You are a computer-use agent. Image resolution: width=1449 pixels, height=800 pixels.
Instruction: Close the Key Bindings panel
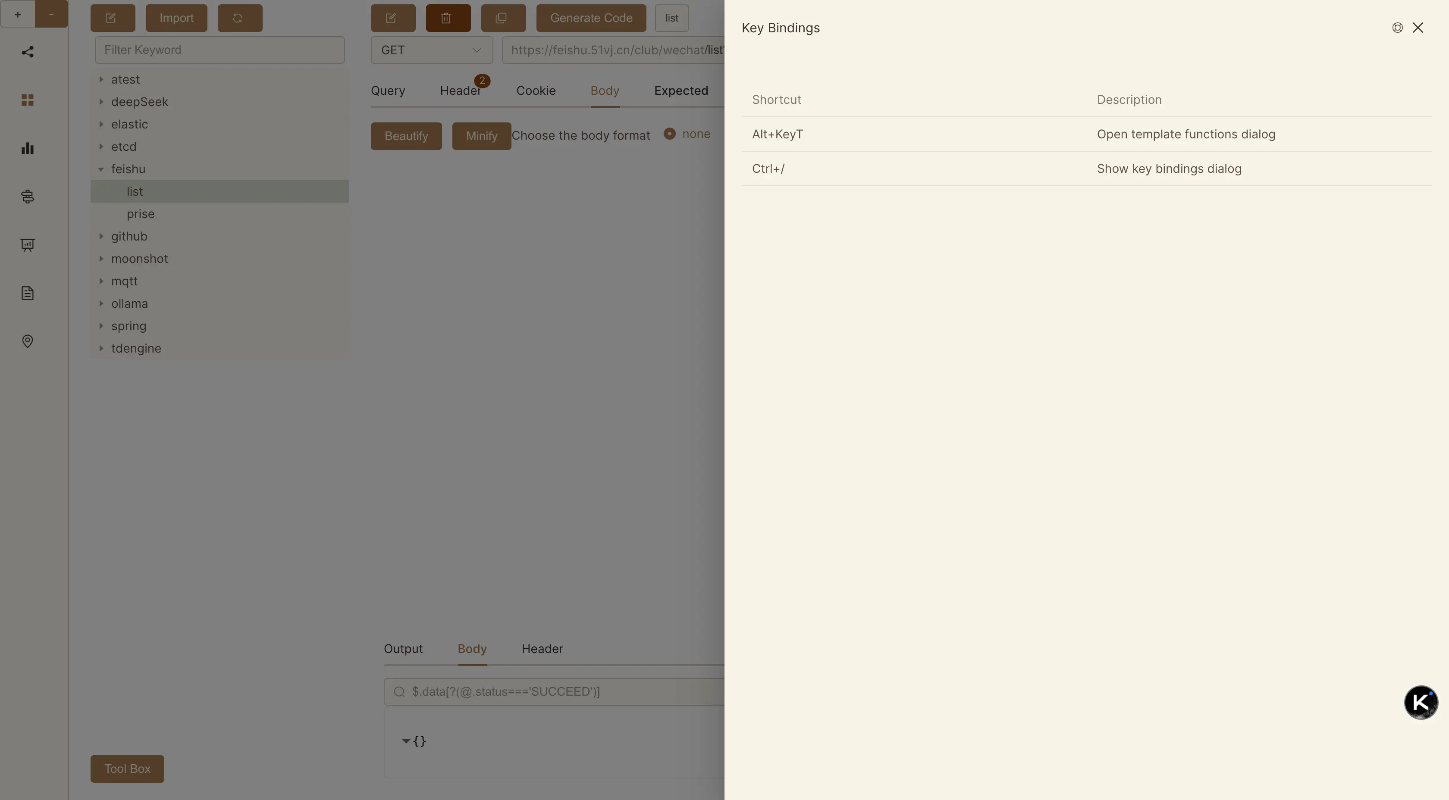coord(1418,28)
